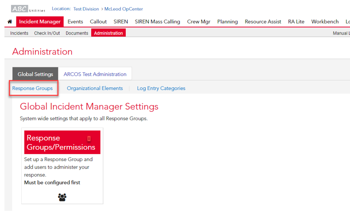Click the Test Division location link
350x217 pixels.
(x=86, y=9)
